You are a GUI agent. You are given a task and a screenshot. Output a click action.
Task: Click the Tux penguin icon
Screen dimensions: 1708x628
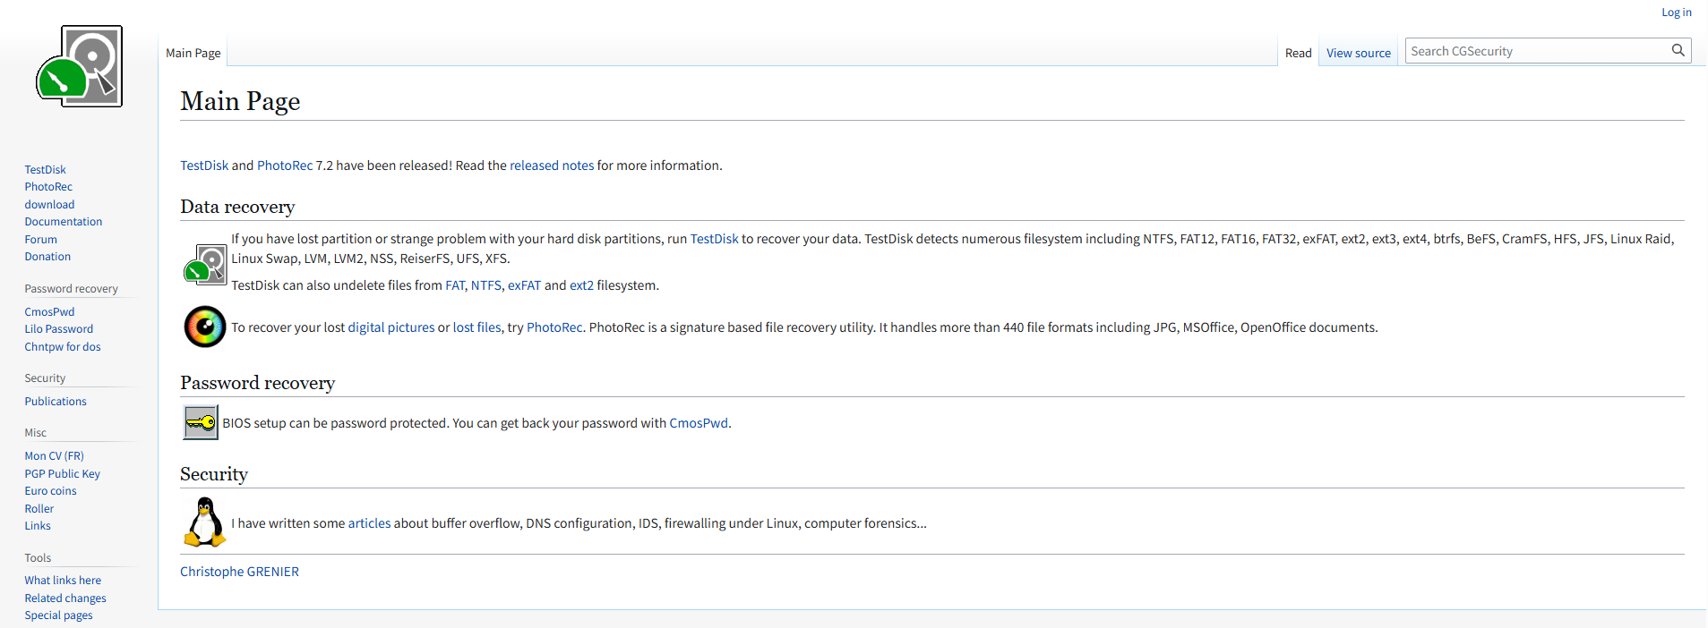205,522
